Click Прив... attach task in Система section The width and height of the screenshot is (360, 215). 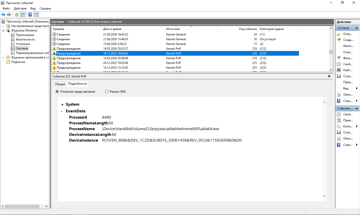click(x=347, y=82)
